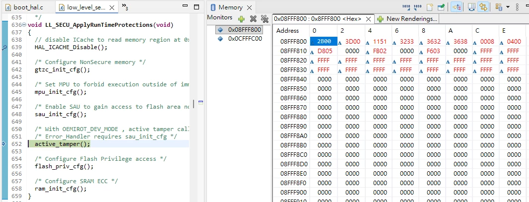The image size is (529, 202).
Task: Click memory cell 3233
Action: 406,42
